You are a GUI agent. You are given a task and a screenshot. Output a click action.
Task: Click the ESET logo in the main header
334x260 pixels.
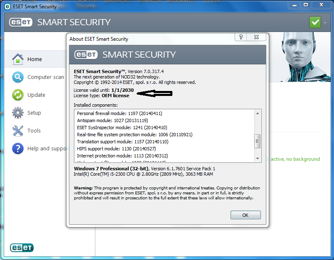tap(21, 22)
